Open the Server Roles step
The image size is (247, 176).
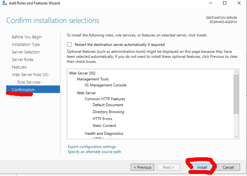[23, 60]
